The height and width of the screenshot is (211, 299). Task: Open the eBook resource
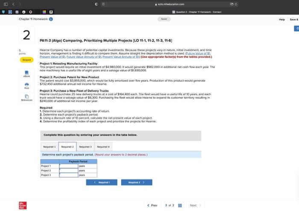26,74
